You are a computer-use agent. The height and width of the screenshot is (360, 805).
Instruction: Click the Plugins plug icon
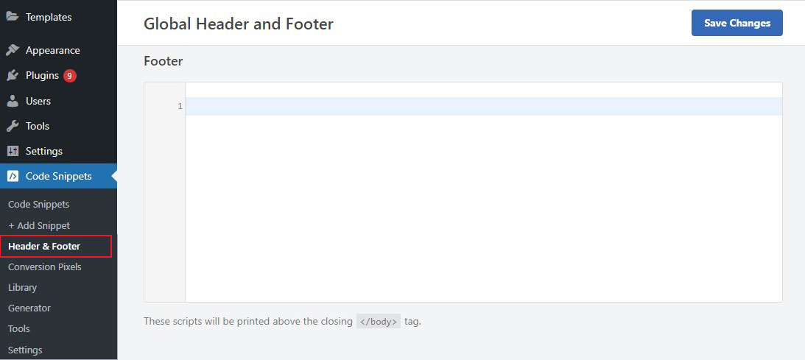tap(13, 75)
